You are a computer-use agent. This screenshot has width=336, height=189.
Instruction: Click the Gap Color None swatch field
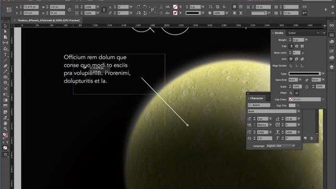point(304,99)
